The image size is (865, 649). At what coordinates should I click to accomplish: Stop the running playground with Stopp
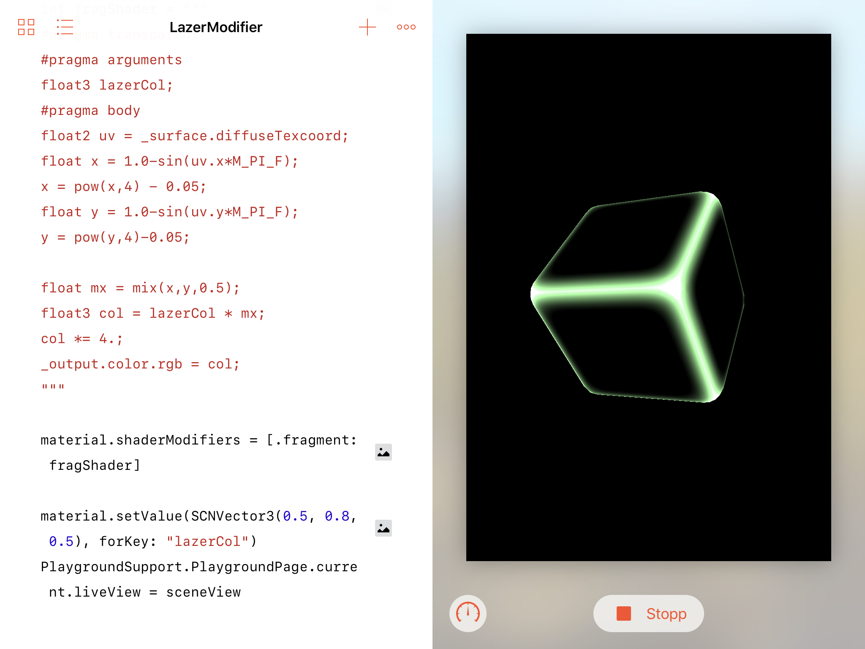(x=649, y=614)
